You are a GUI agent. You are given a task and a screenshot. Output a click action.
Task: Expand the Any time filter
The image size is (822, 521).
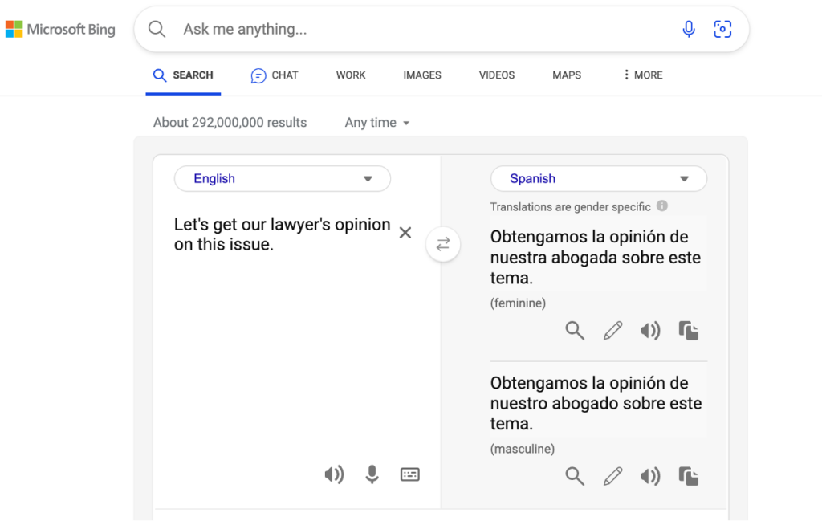[x=376, y=122]
